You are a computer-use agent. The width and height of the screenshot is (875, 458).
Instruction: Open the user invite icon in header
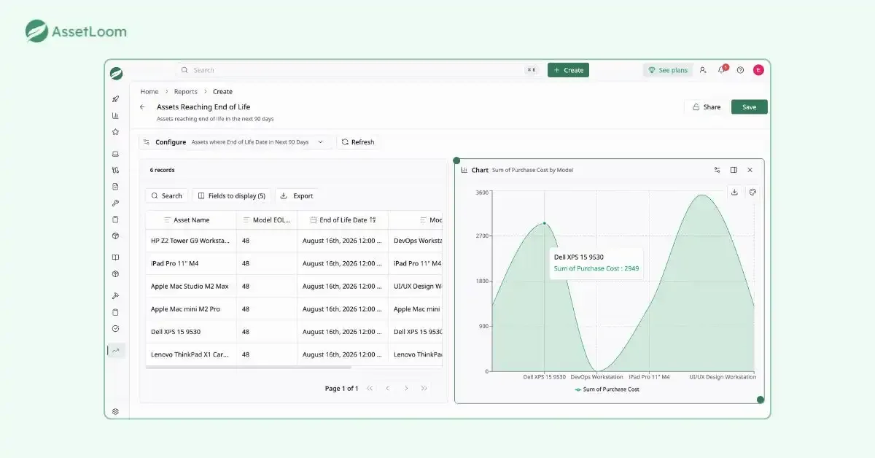click(x=703, y=70)
